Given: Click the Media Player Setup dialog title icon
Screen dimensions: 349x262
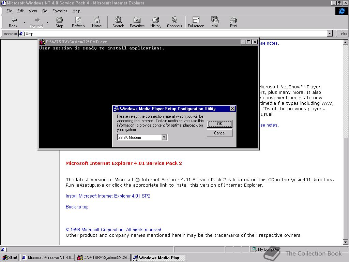Looking at the screenshot, I should (116, 109).
